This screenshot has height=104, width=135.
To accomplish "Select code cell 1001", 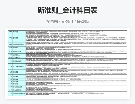I will (10, 32).
